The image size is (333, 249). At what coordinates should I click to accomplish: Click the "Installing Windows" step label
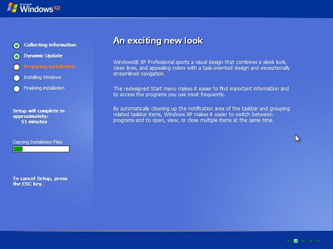click(43, 77)
